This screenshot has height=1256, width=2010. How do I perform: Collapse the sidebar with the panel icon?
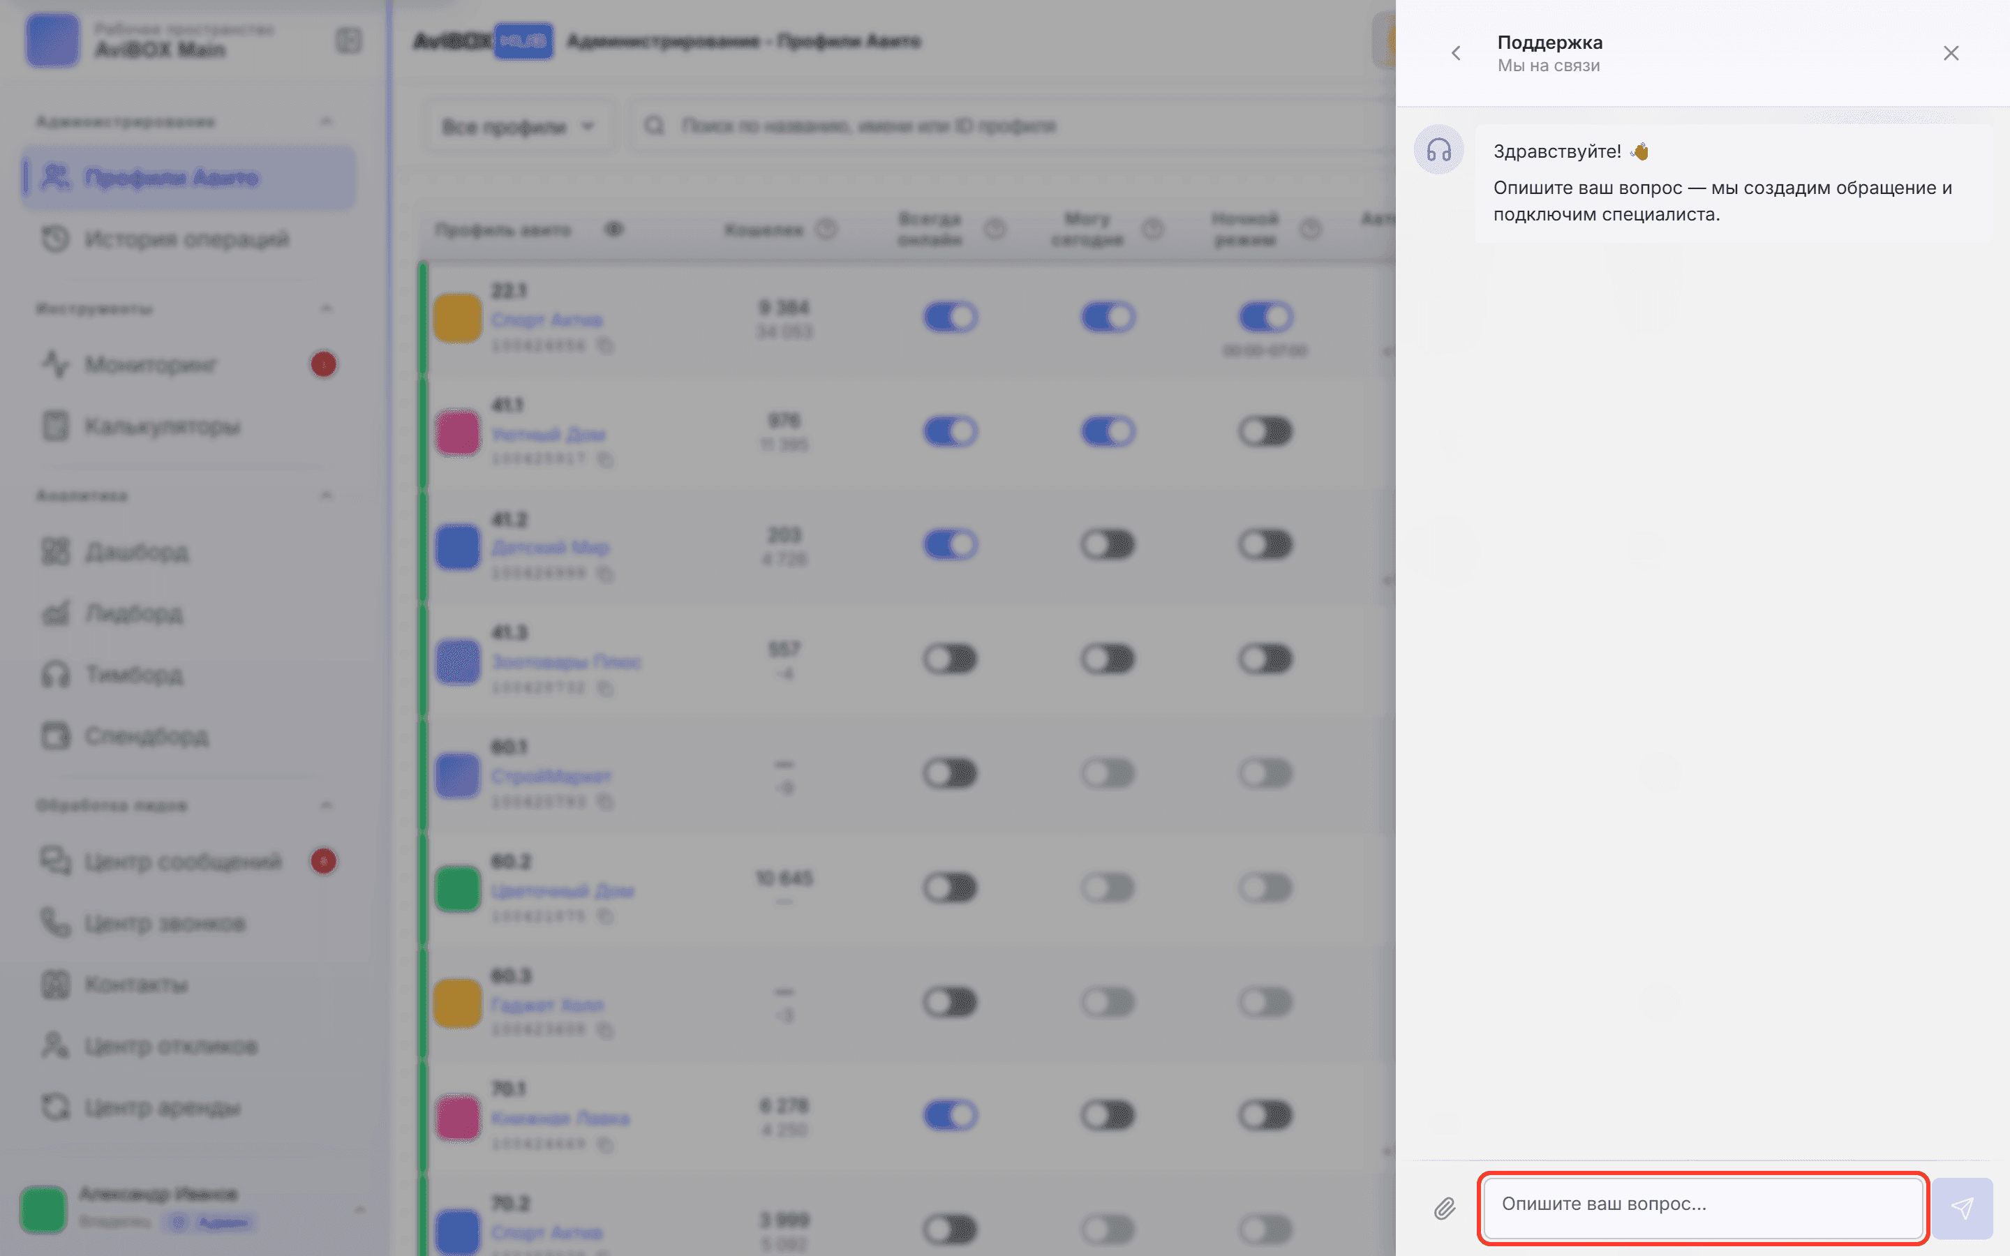click(x=349, y=40)
